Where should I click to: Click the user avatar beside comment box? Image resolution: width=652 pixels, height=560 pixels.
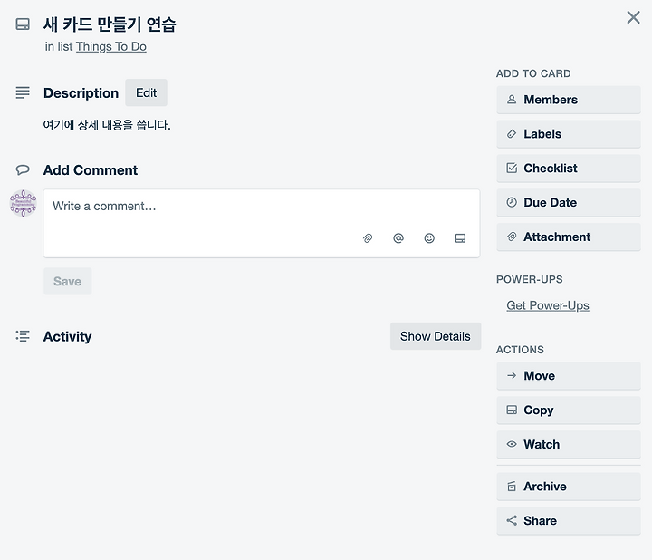tap(24, 204)
